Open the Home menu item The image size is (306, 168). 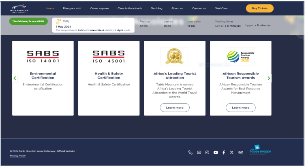click(x=50, y=9)
